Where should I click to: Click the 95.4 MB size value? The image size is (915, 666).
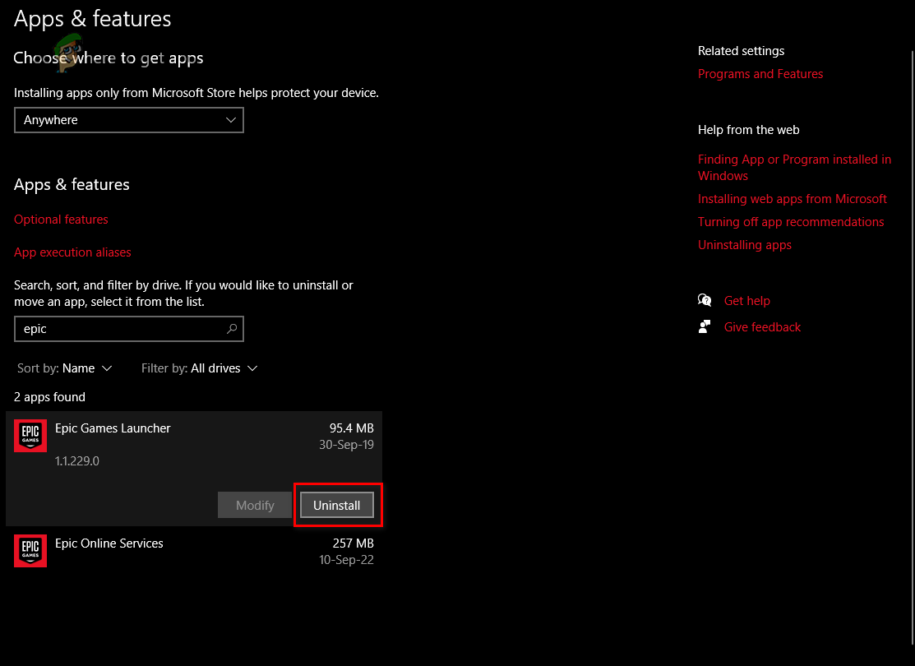point(351,428)
